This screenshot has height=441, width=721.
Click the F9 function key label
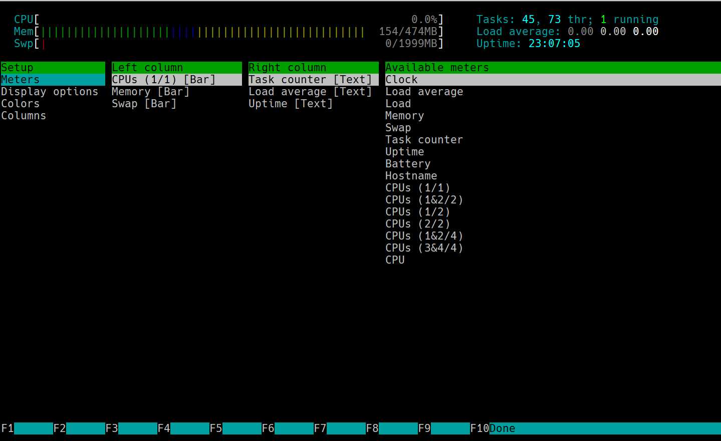[x=424, y=428]
